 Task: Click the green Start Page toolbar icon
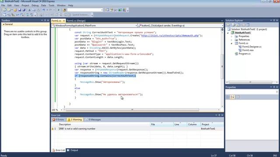coord(120,10)
